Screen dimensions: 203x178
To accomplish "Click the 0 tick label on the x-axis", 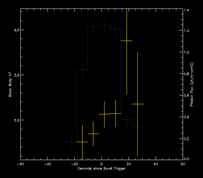I will [x=101, y=164].
